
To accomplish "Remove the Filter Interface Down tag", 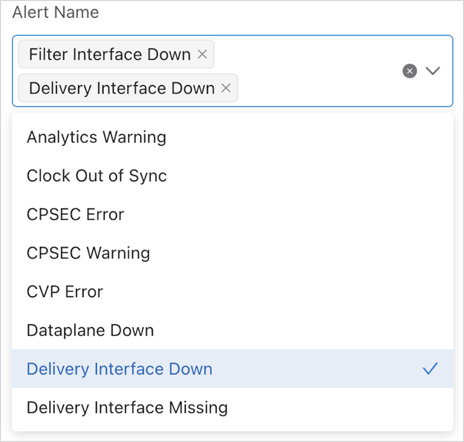I will [x=202, y=55].
